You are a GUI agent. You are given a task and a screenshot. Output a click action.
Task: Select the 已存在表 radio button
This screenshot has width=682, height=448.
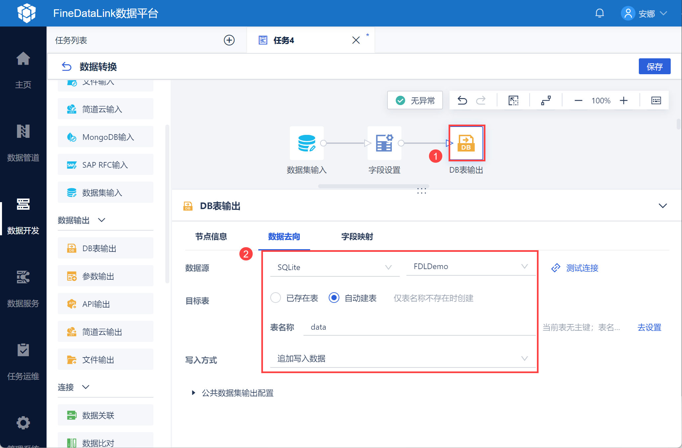tap(276, 298)
